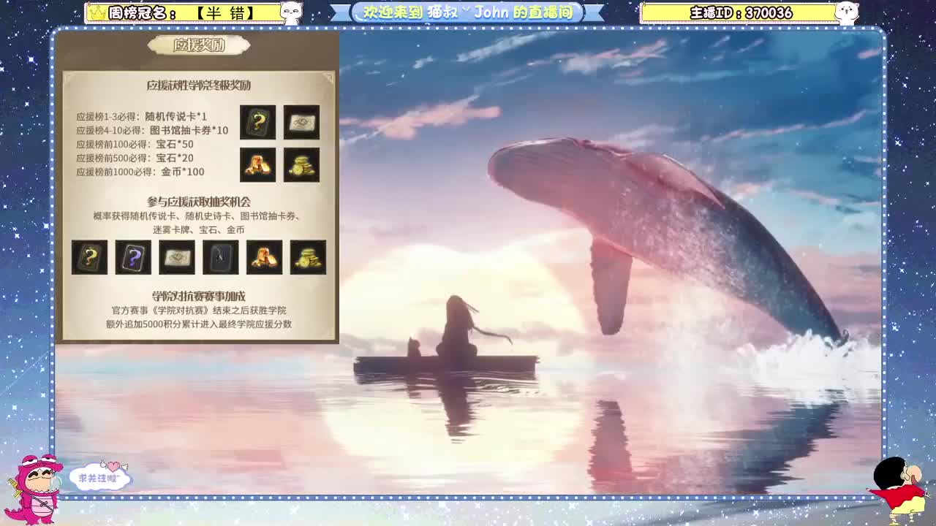The image size is (936, 526).
Task: Click the heading 参与应援获取抽奖机会
Action: tap(199, 202)
